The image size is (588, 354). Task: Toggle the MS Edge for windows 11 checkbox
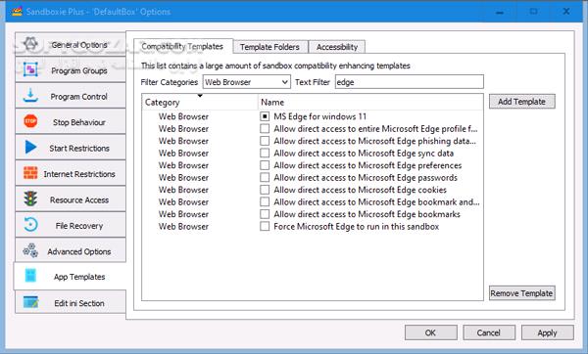point(265,116)
